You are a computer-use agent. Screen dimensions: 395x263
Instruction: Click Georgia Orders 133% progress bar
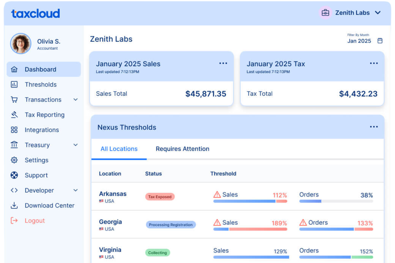336,229
